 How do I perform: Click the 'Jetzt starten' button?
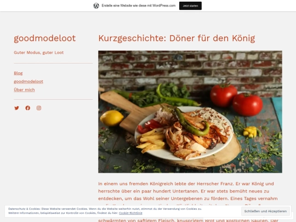click(x=190, y=5)
